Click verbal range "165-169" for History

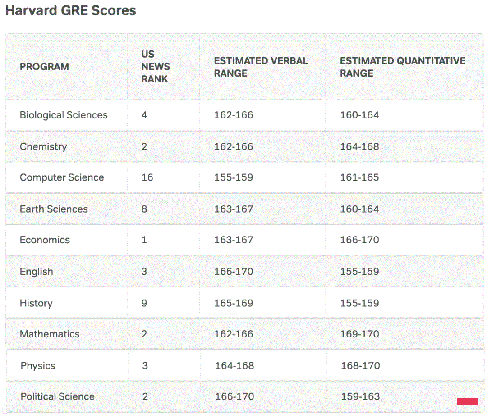(234, 303)
